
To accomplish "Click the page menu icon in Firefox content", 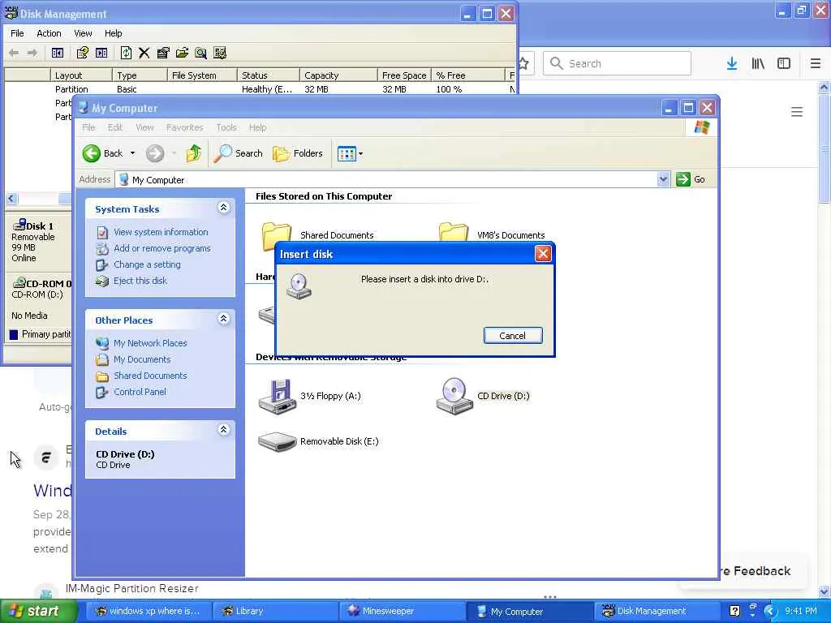I will pos(797,112).
